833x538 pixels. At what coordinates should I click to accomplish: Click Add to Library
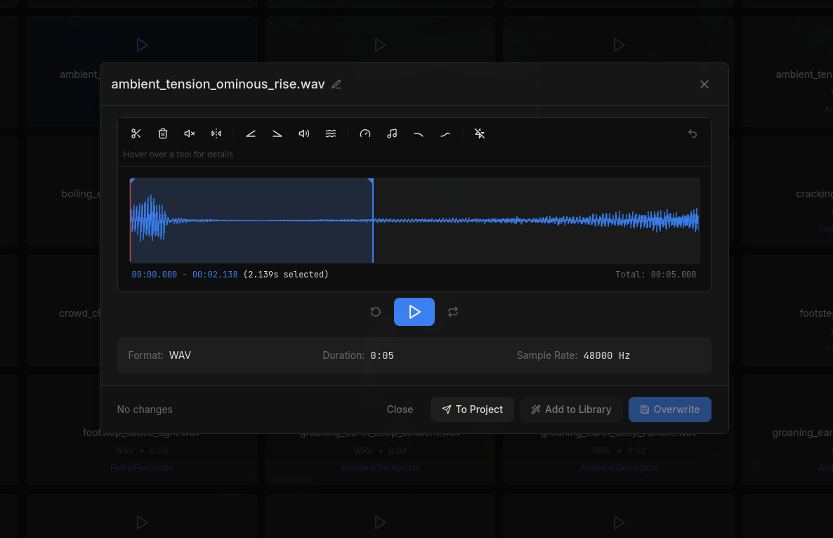pos(571,409)
